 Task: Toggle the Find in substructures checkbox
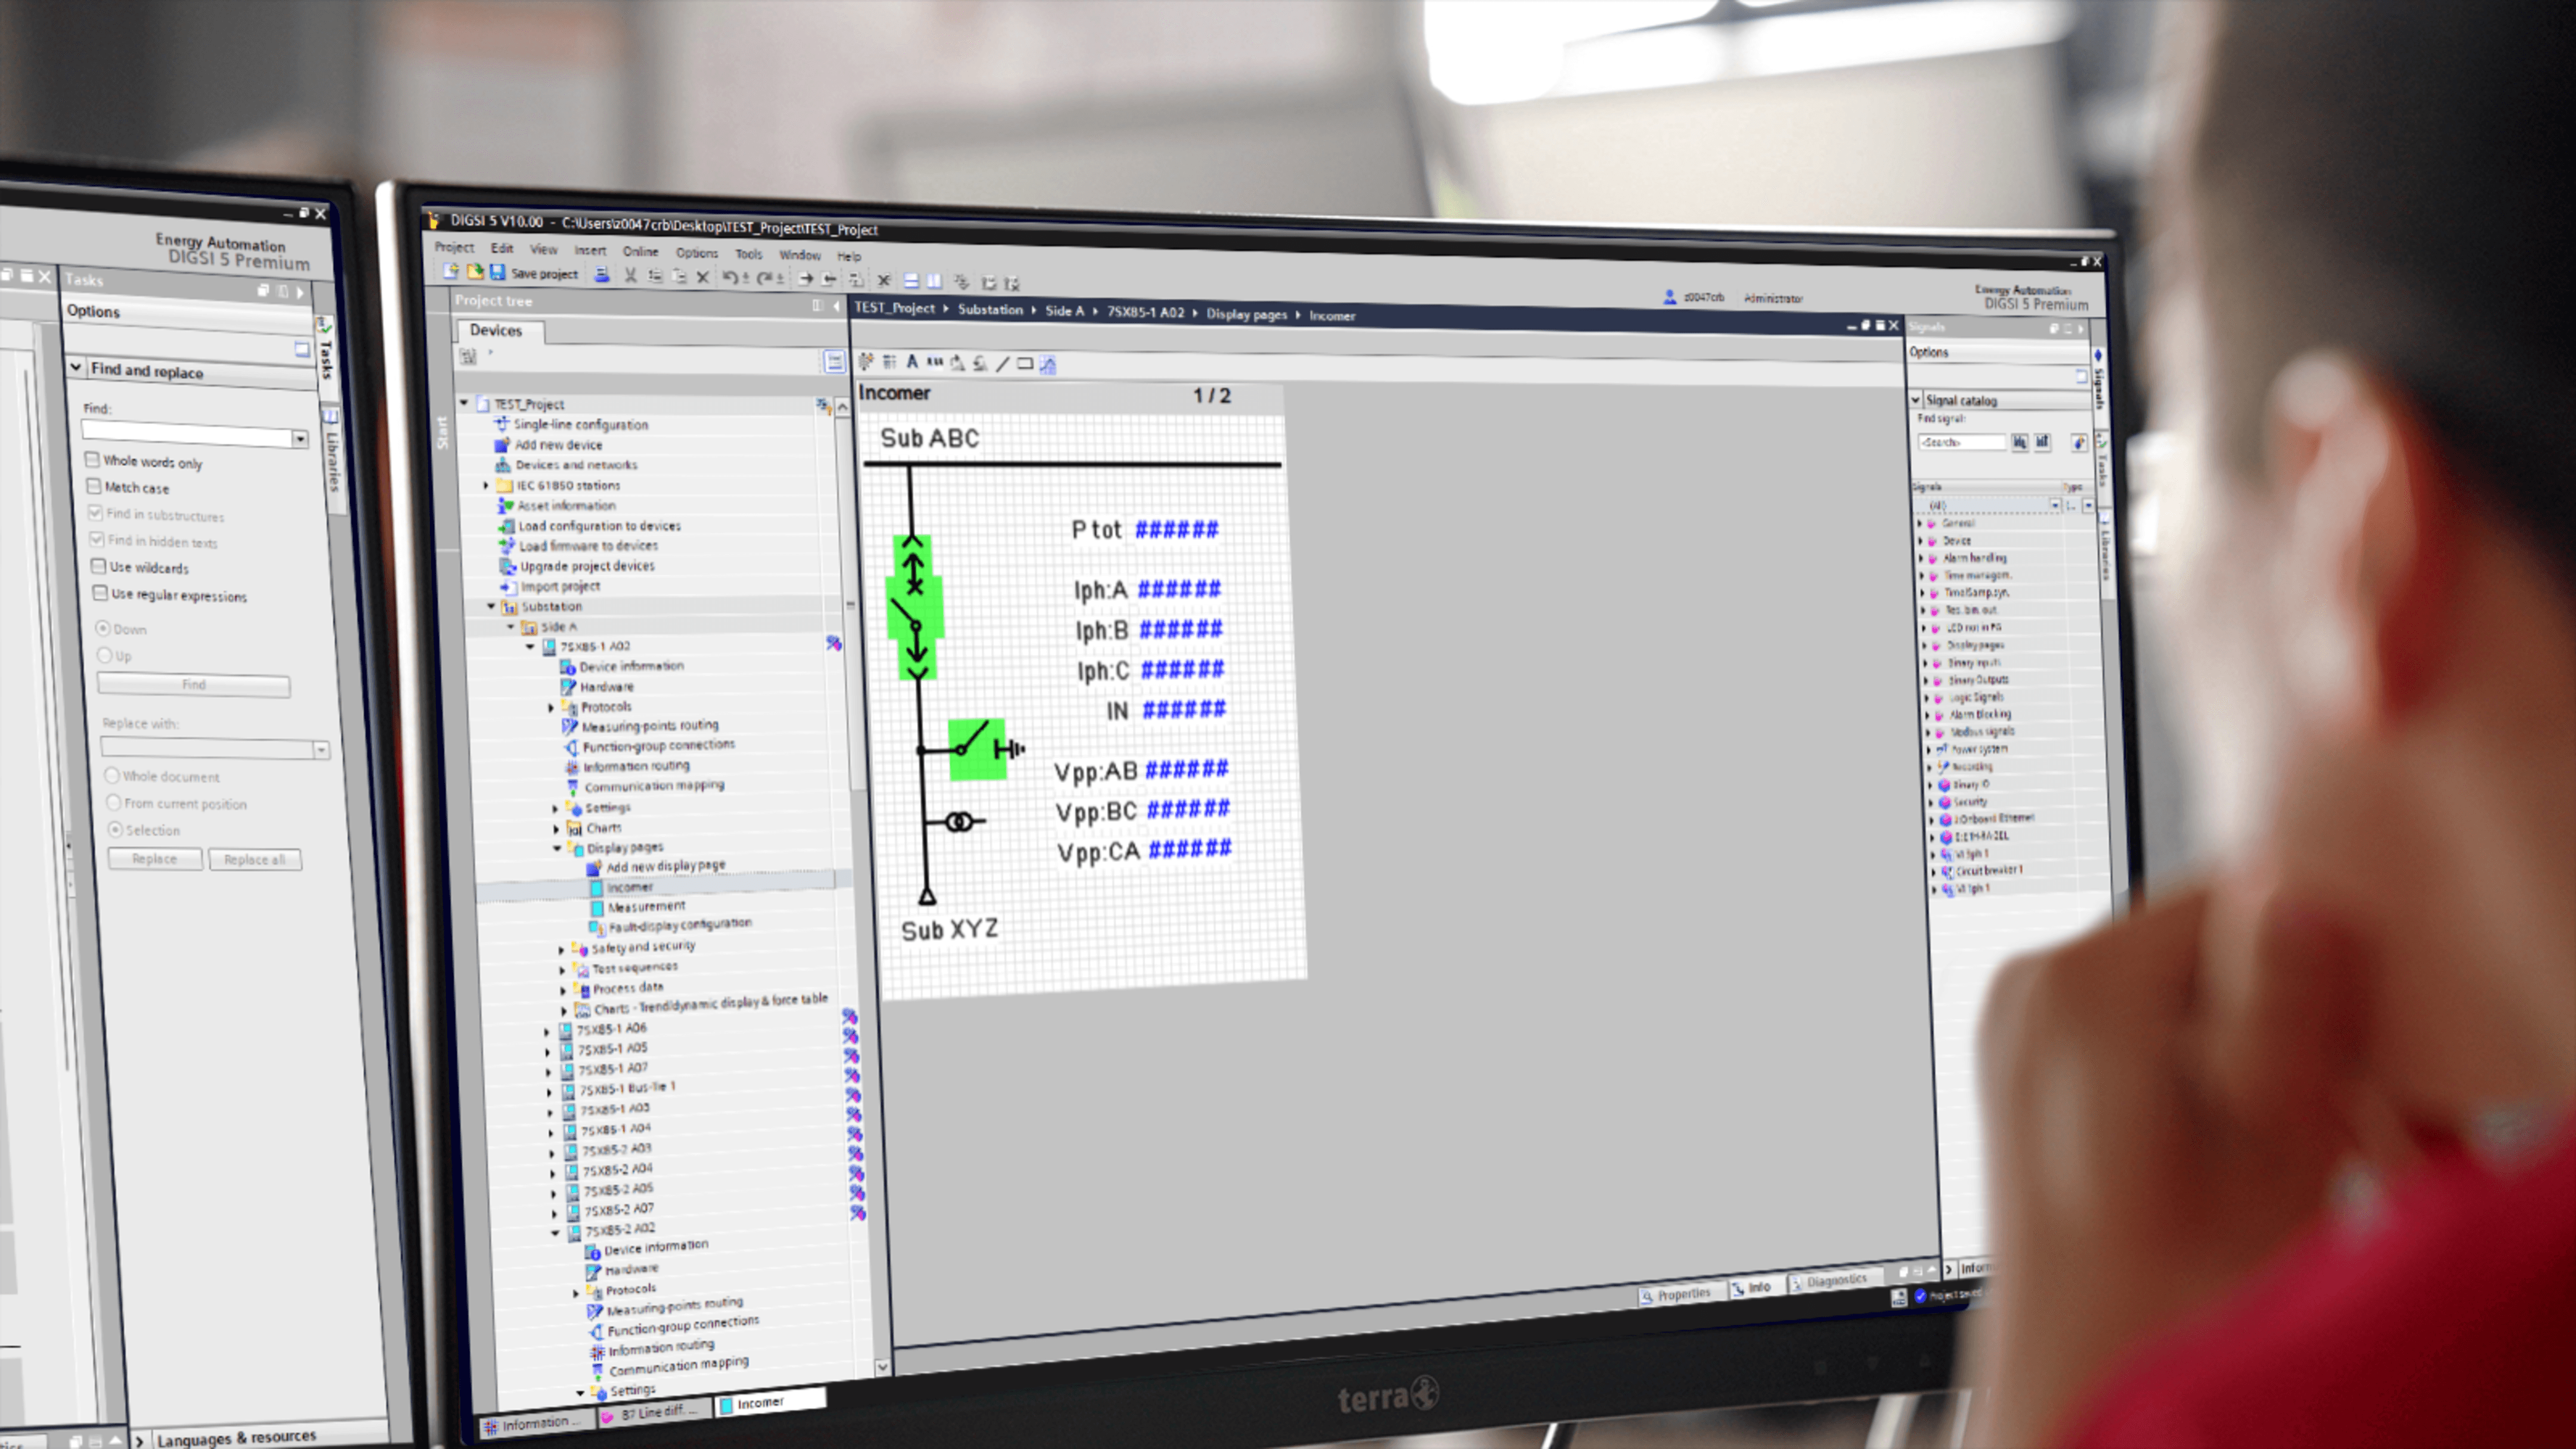(x=96, y=512)
